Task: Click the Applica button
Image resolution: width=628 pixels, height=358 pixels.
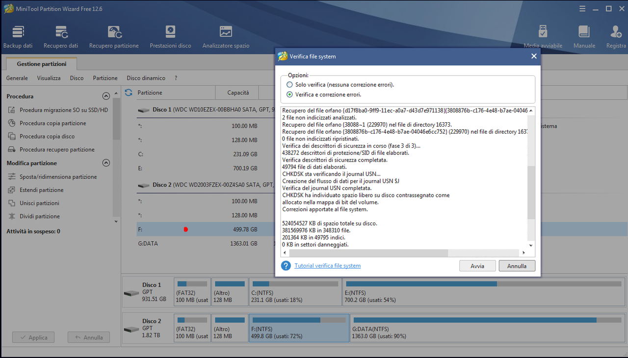Action: [34, 337]
